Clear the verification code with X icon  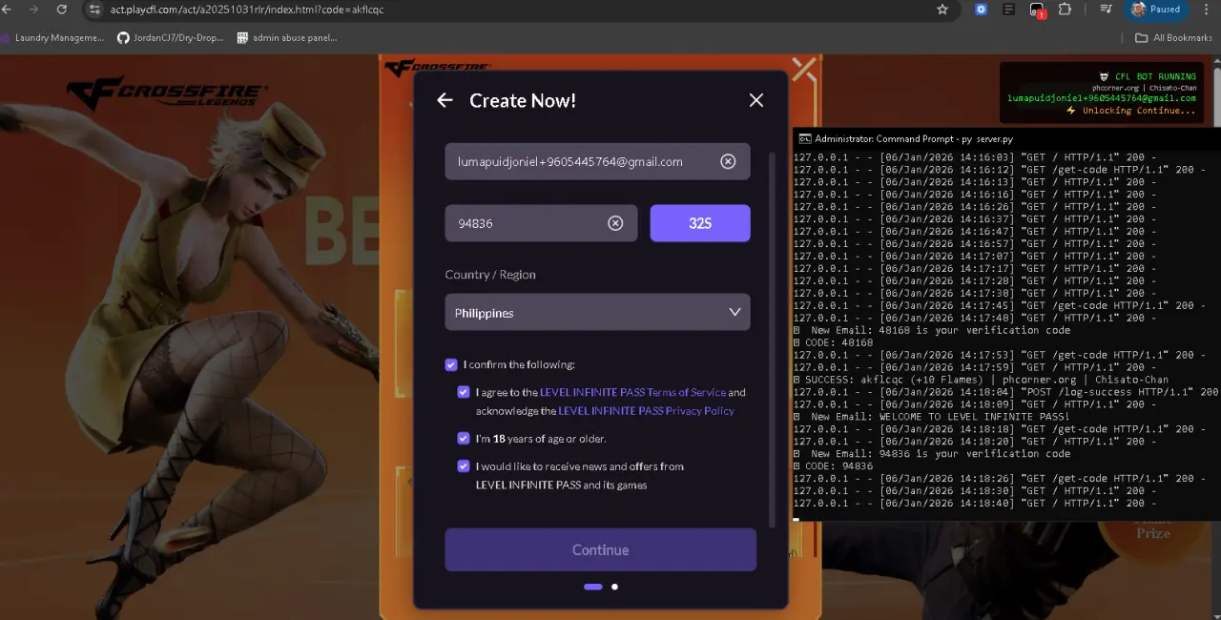pyautogui.click(x=615, y=223)
